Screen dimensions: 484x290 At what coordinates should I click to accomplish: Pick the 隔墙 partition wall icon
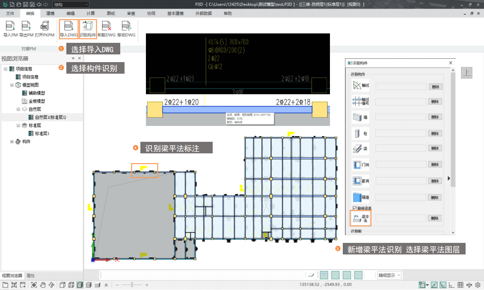pyautogui.click(x=360, y=197)
